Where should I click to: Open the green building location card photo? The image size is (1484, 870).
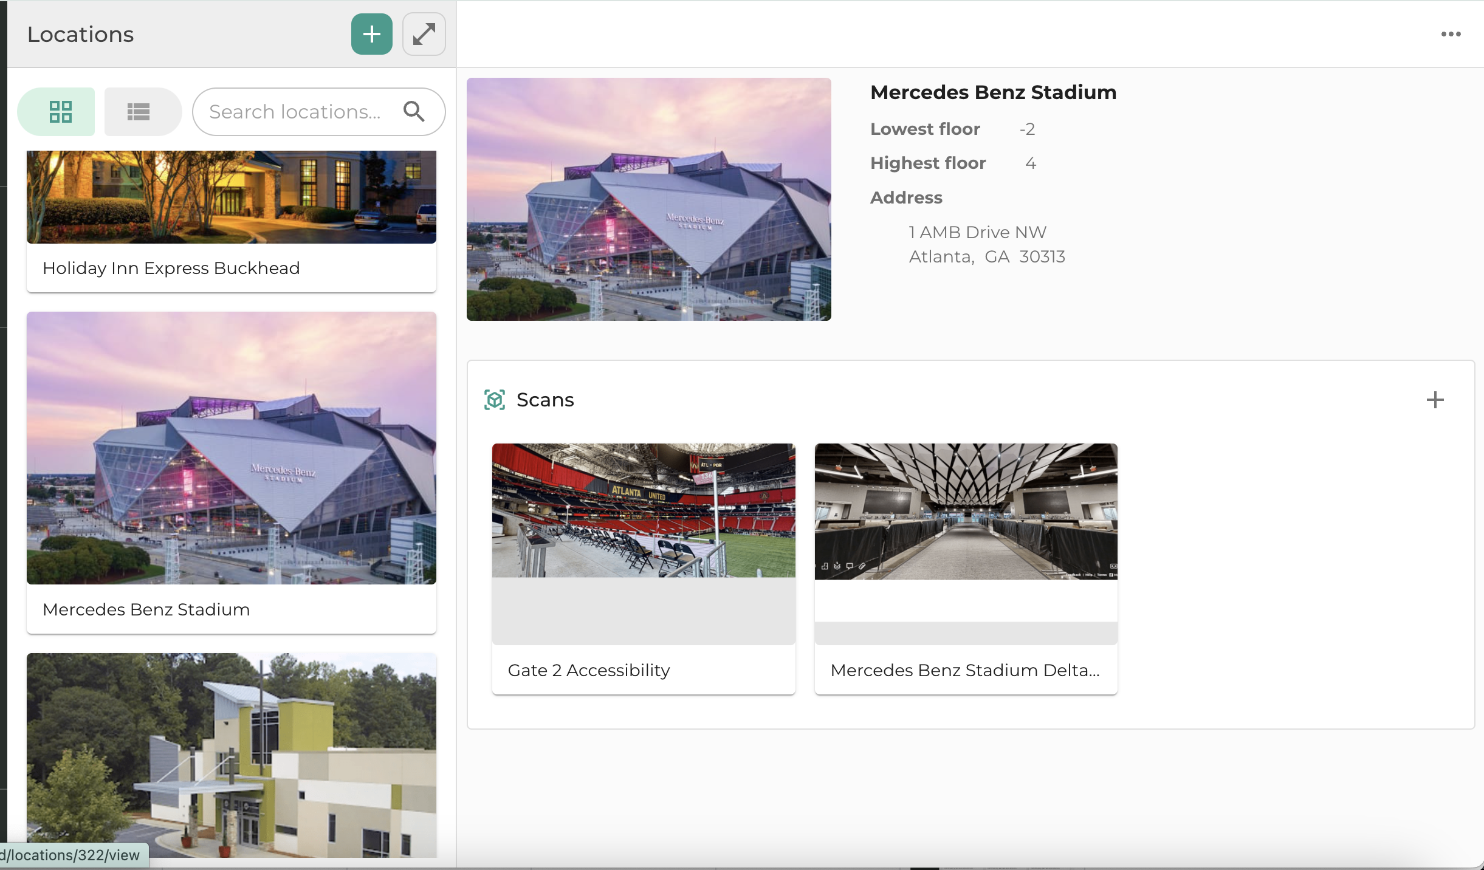232,755
